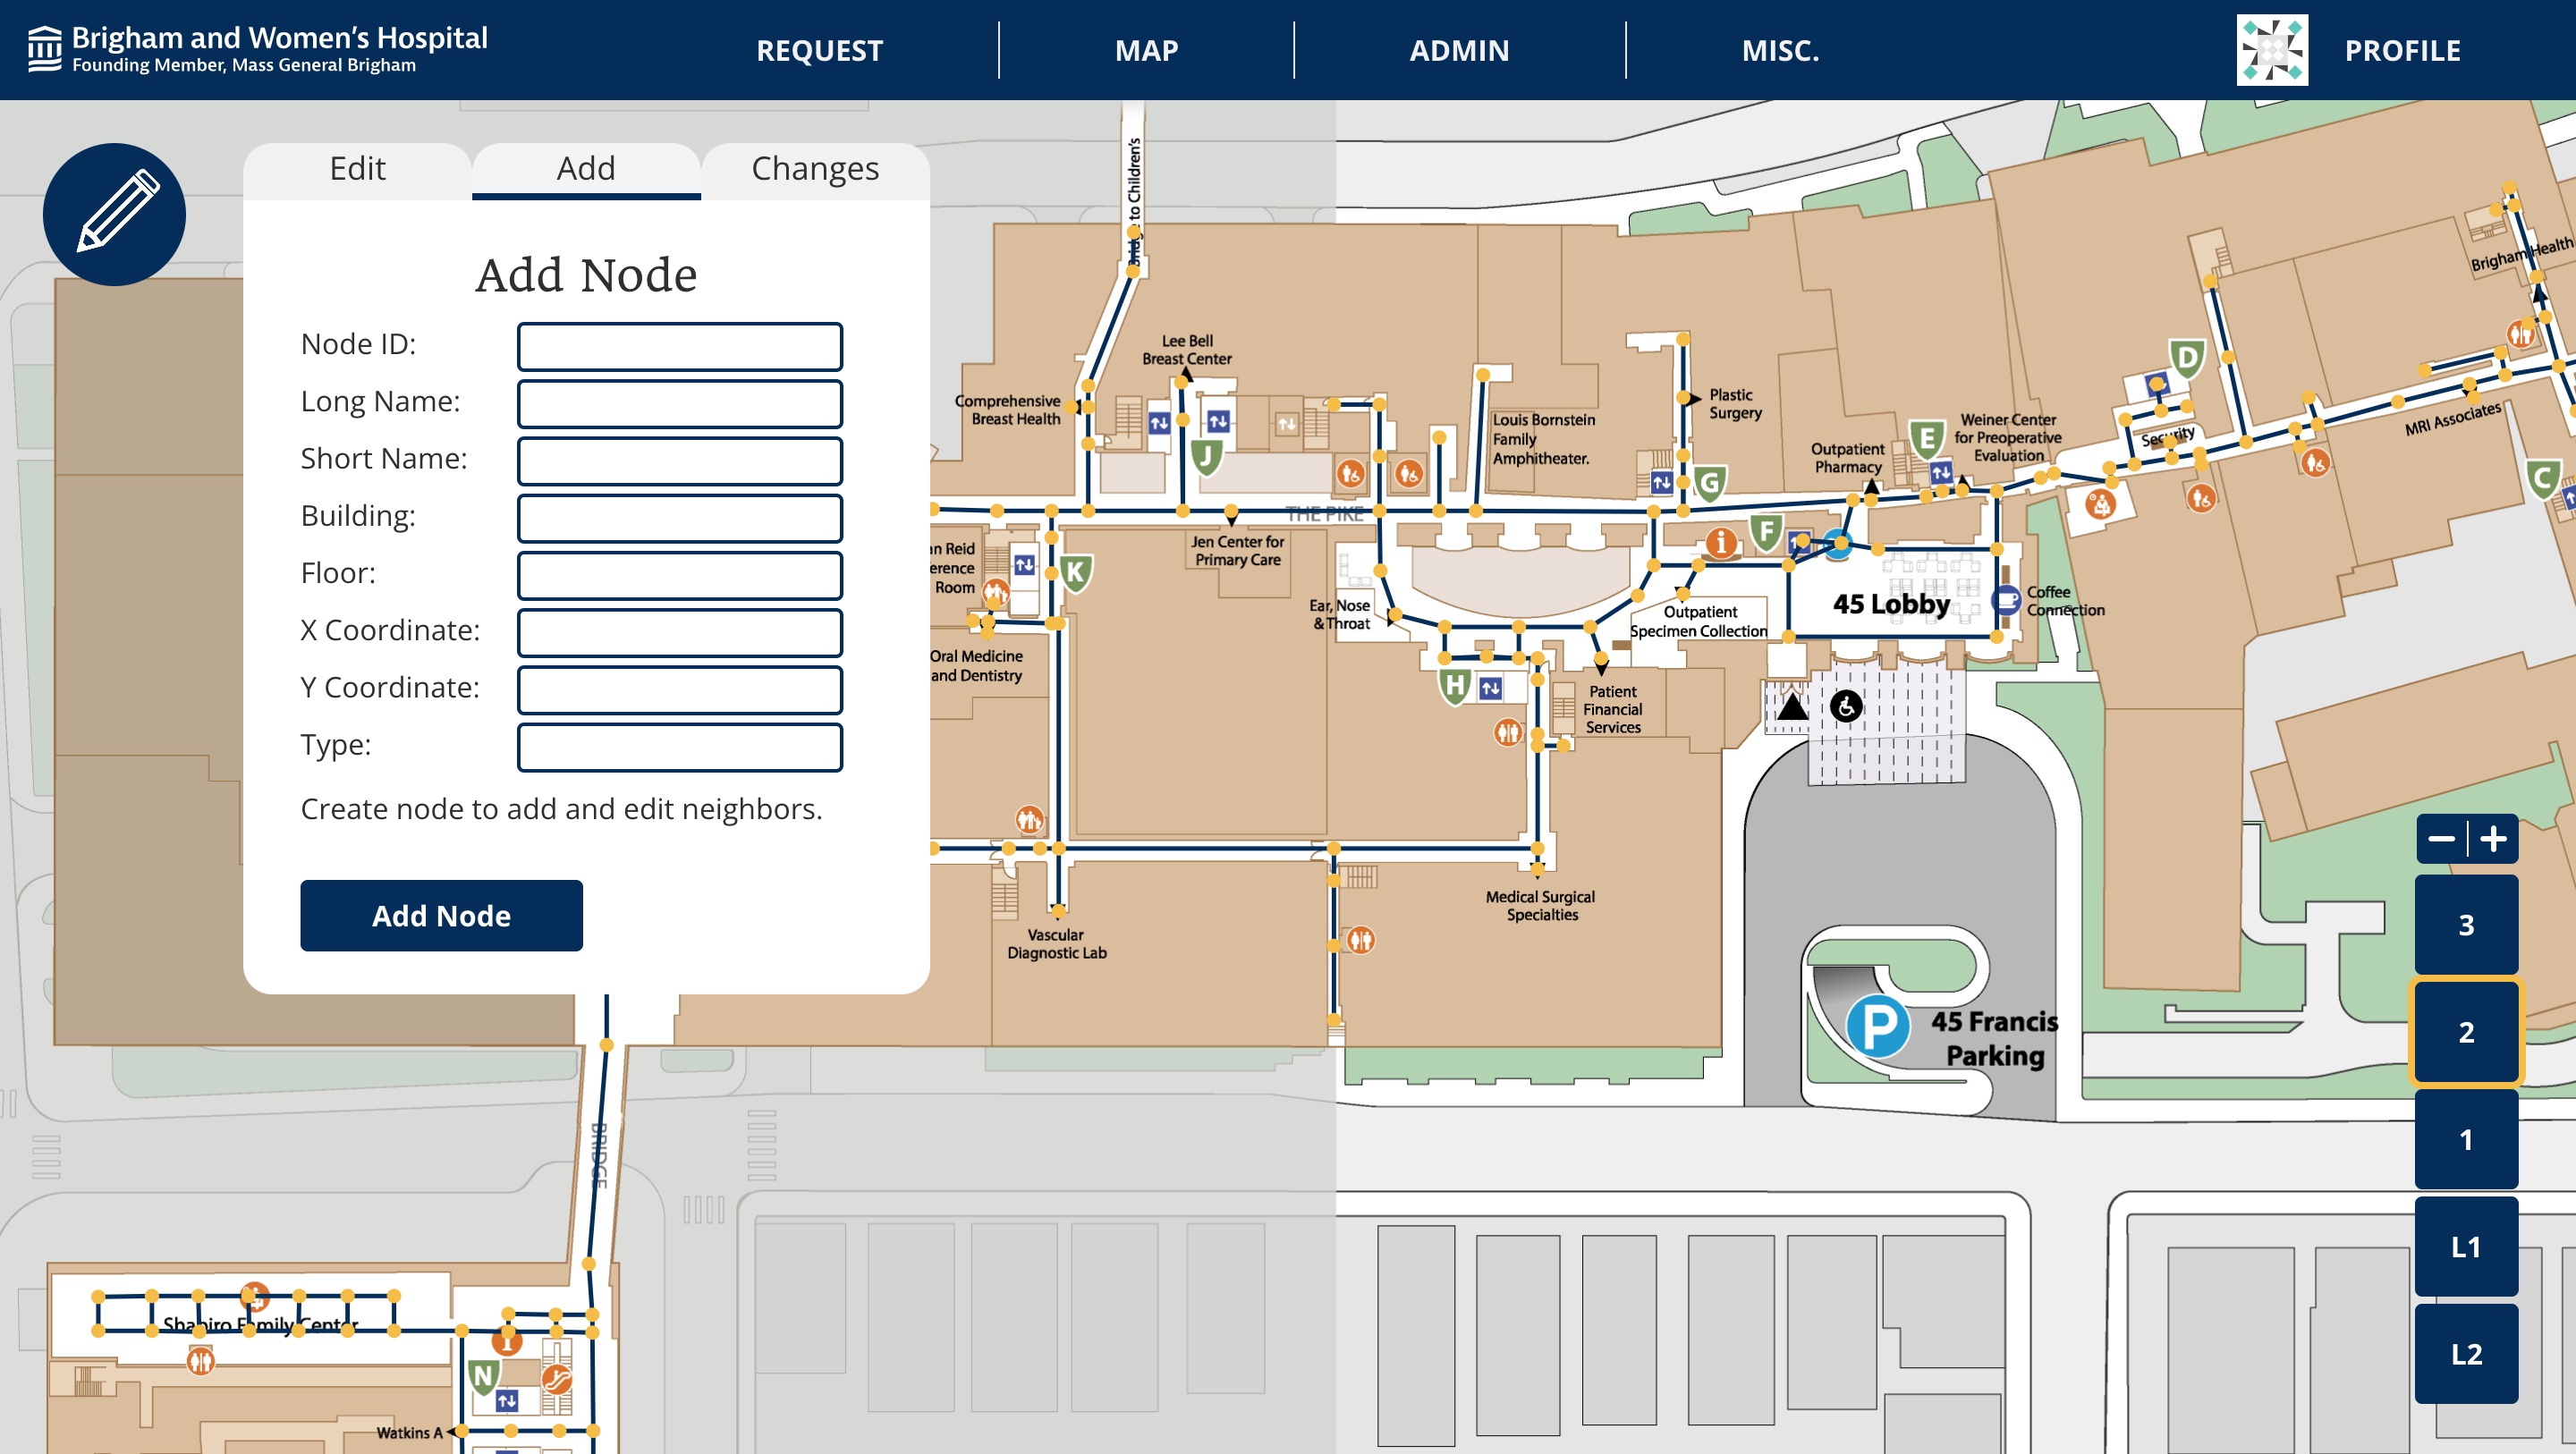Click the Node ID input field

pyautogui.click(x=678, y=340)
